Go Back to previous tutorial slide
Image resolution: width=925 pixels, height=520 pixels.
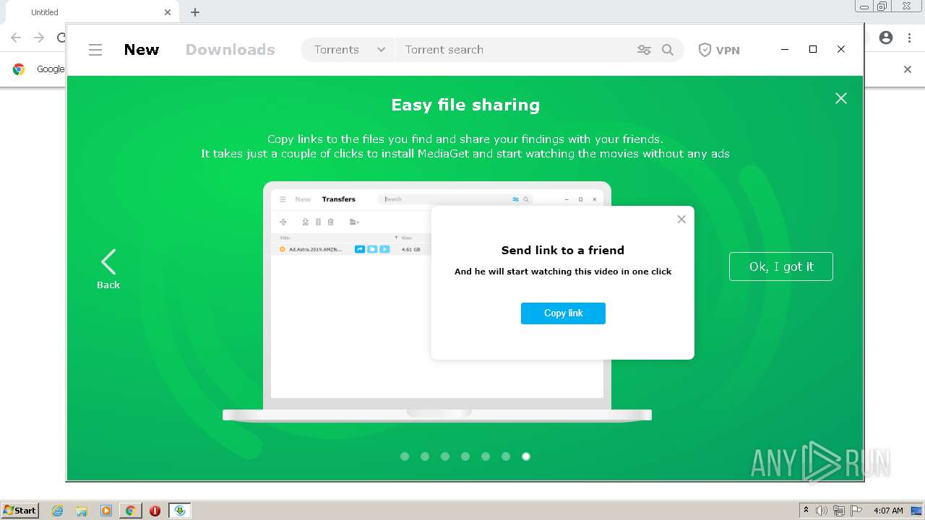[108, 269]
